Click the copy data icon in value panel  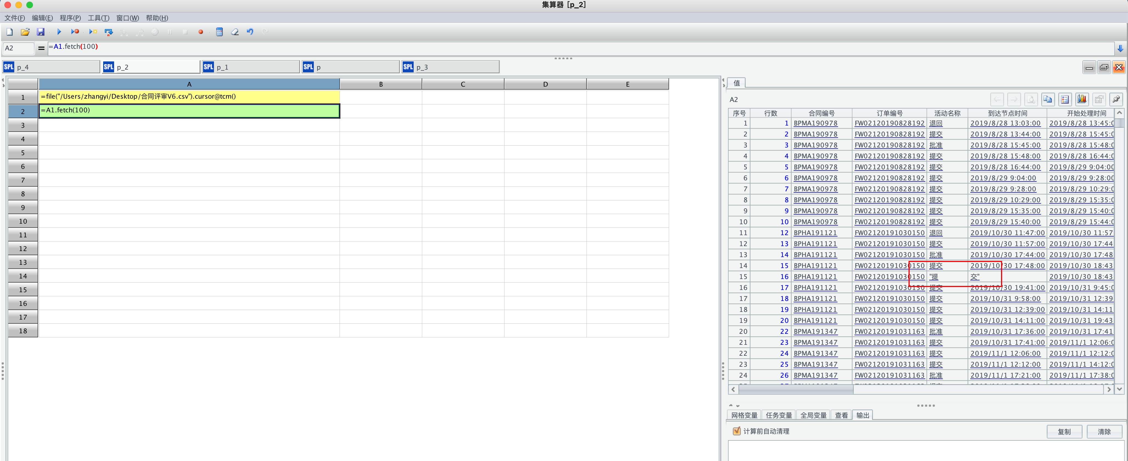[x=1048, y=99]
